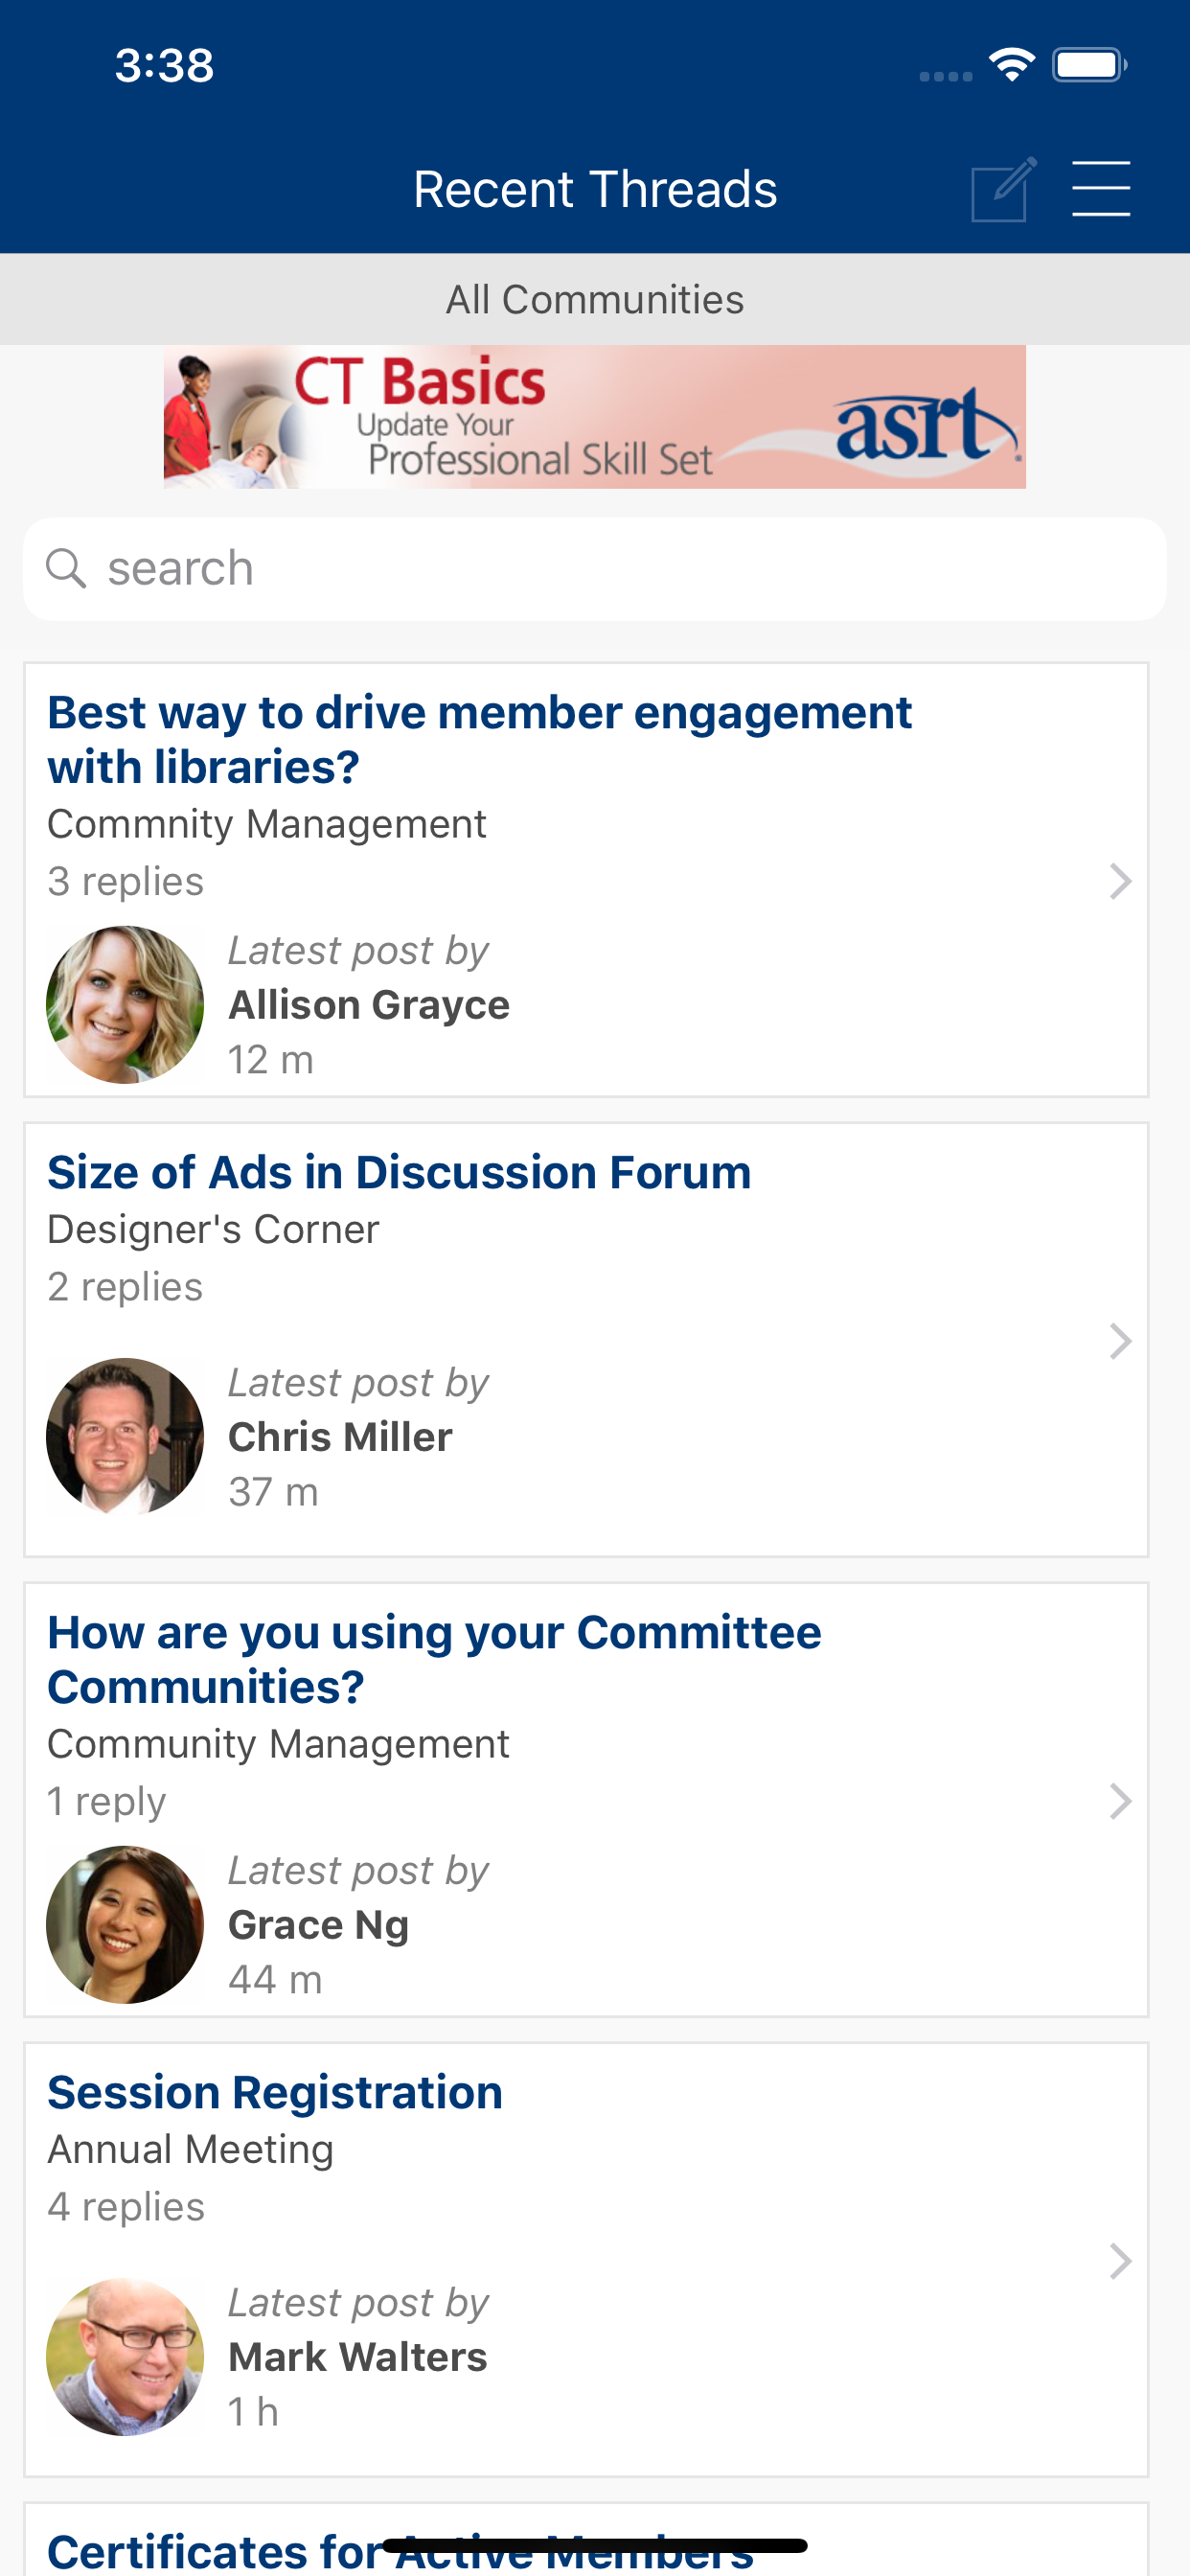Open the hamburger menu
The image size is (1190, 2576).
(1101, 188)
